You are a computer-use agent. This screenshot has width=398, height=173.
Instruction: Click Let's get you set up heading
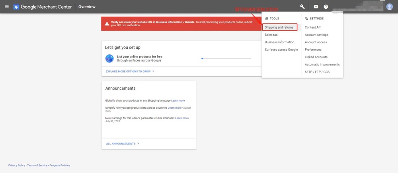tap(123, 47)
